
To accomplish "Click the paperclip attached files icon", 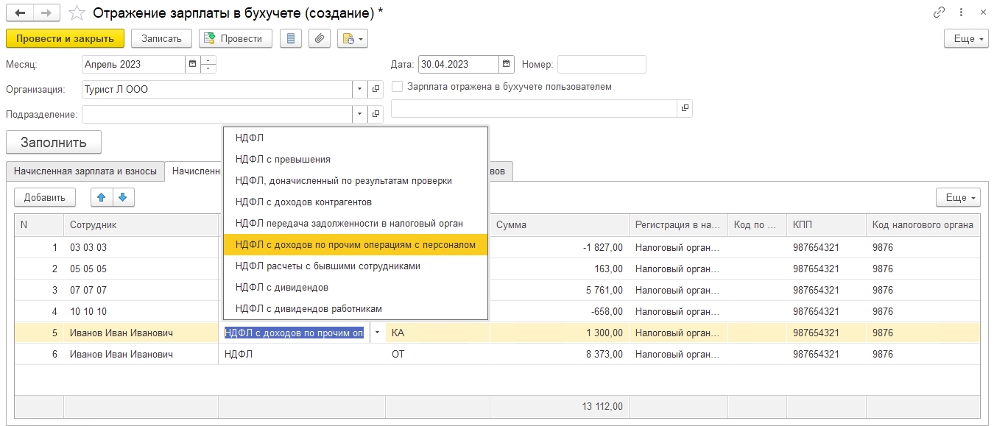I will point(319,38).
